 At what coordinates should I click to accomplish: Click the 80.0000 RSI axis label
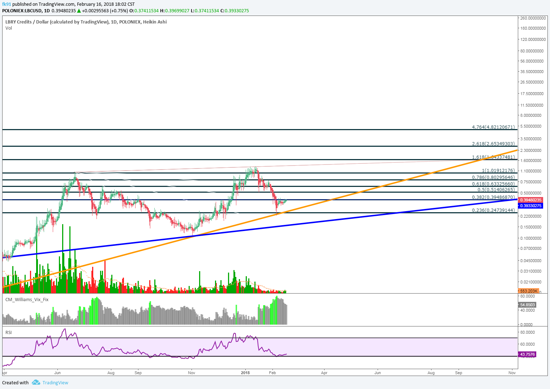(x=528, y=332)
